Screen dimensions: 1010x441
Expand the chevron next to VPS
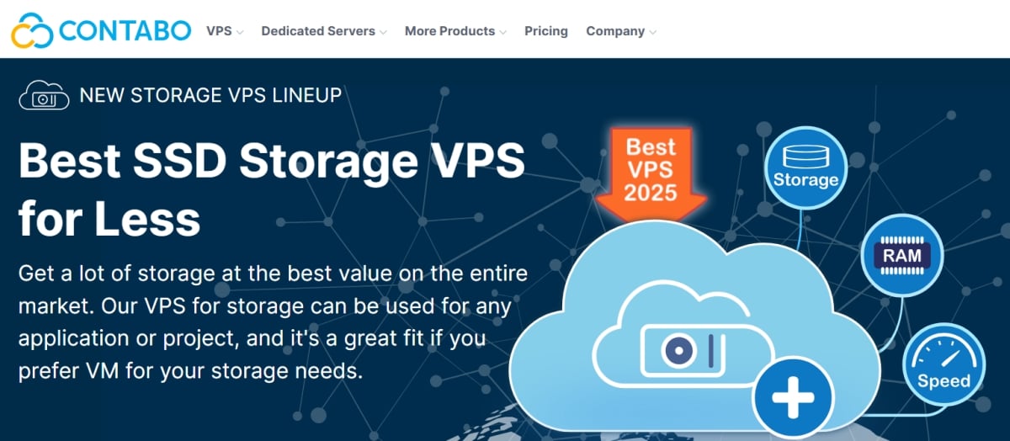(x=240, y=32)
